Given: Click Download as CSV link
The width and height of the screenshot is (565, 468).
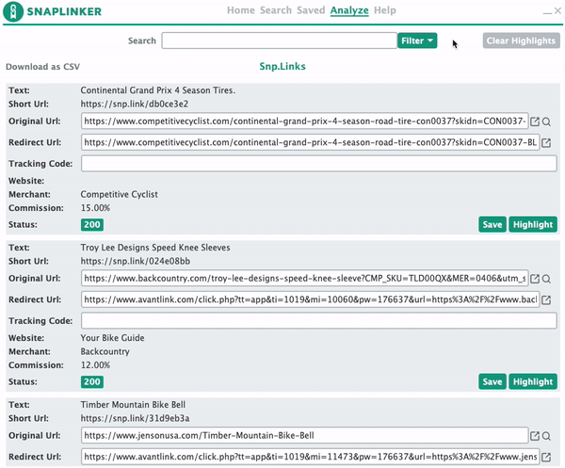Looking at the screenshot, I should coord(43,67).
